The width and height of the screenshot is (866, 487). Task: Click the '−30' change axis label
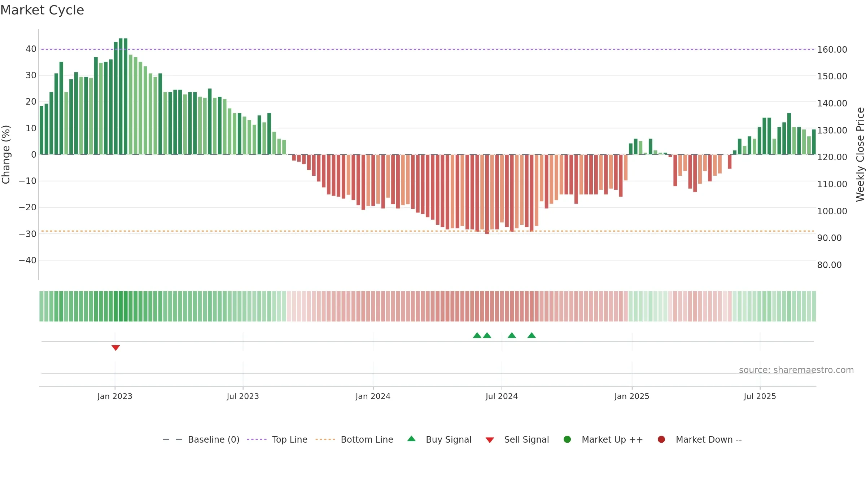(x=28, y=234)
